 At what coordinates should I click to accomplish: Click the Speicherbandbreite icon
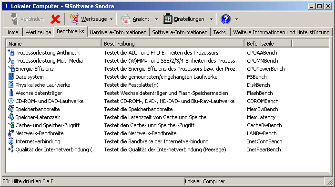[11, 109]
